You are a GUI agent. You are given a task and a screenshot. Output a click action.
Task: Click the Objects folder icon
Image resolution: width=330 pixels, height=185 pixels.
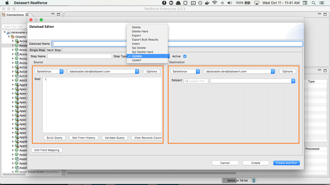(12, 37)
